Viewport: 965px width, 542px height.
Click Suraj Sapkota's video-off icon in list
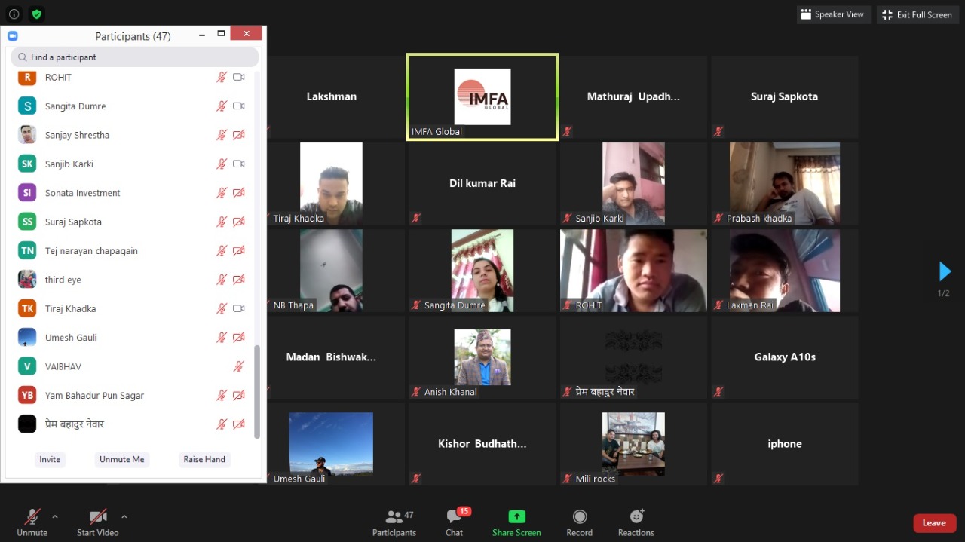tap(239, 222)
